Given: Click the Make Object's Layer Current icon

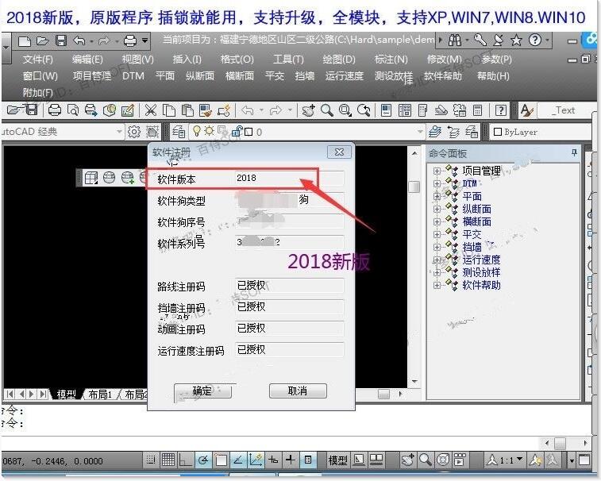Looking at the screenshot, I should tap(435, 132).
